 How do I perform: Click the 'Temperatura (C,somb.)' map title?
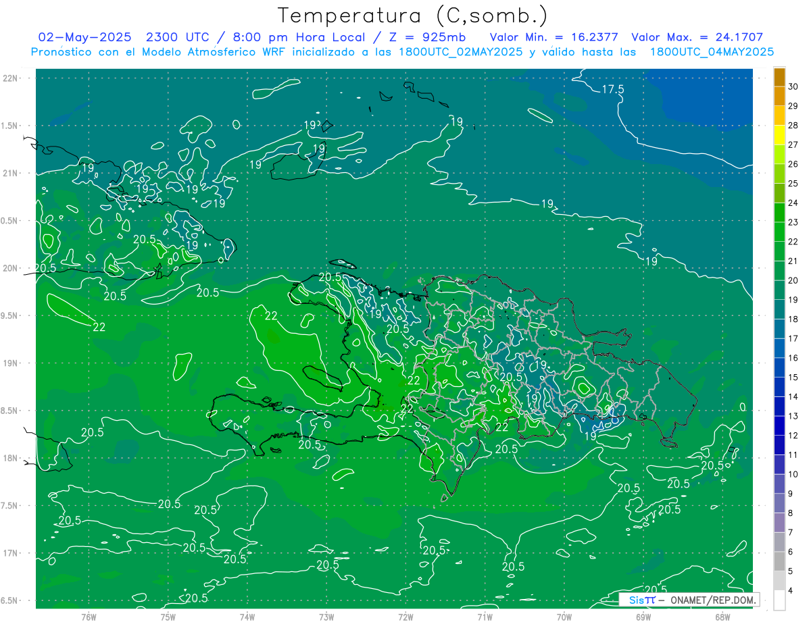pyautogui.click(x=412, y=16)
